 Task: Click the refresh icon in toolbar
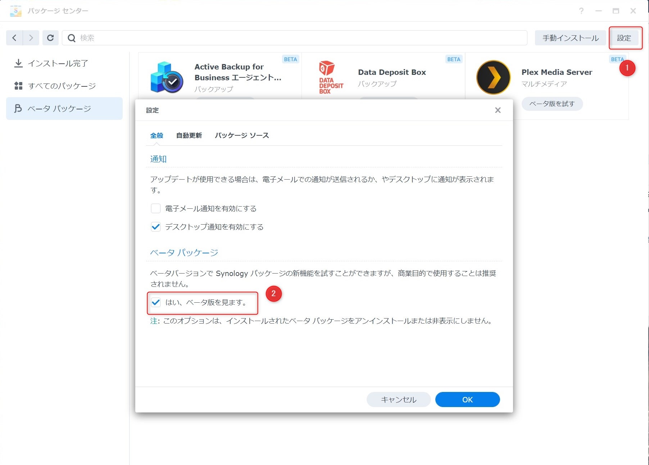click(x=50, y=38)
